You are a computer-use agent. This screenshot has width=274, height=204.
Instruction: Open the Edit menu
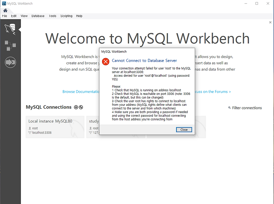tap(14, 16)
